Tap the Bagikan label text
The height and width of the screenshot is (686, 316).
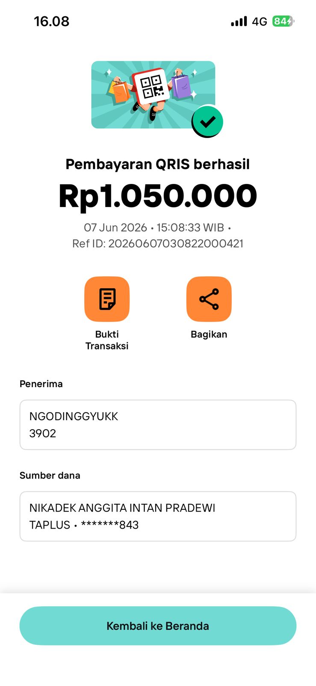coord(209,334)
